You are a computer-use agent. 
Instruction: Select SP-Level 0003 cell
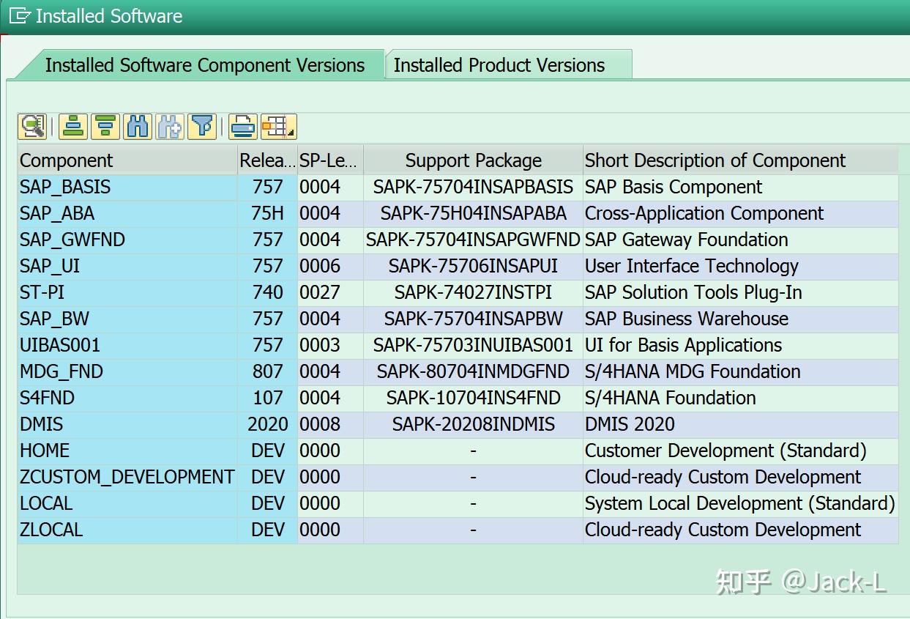pyautogui.click(x=330, y=345)
